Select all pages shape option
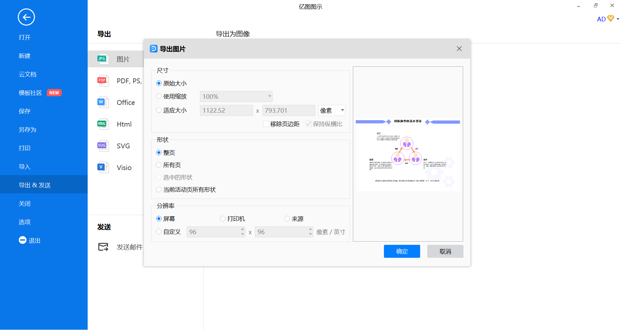Viewport: 621px width, 330px height. (x=159, y=165)
